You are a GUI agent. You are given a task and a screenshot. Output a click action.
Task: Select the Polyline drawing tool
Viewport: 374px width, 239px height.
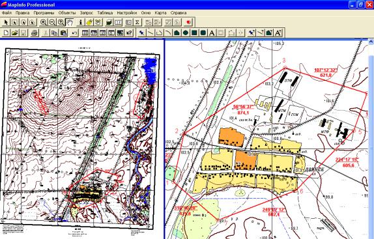159,33
